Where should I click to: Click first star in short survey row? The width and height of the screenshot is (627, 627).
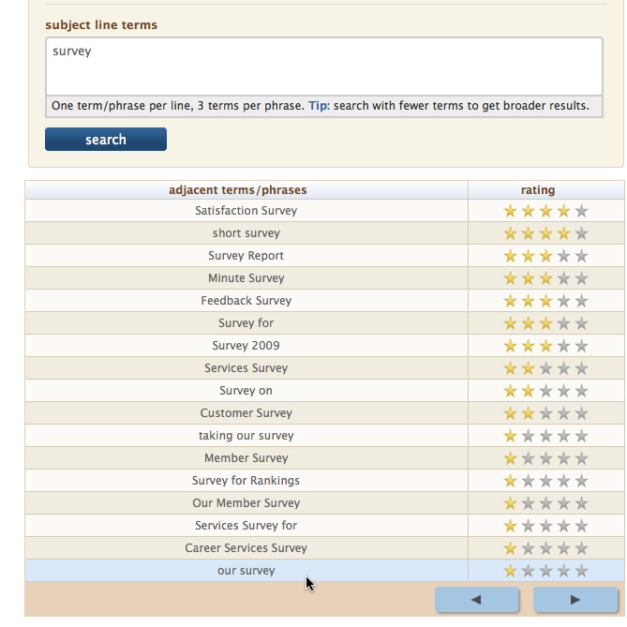[511, 233]
